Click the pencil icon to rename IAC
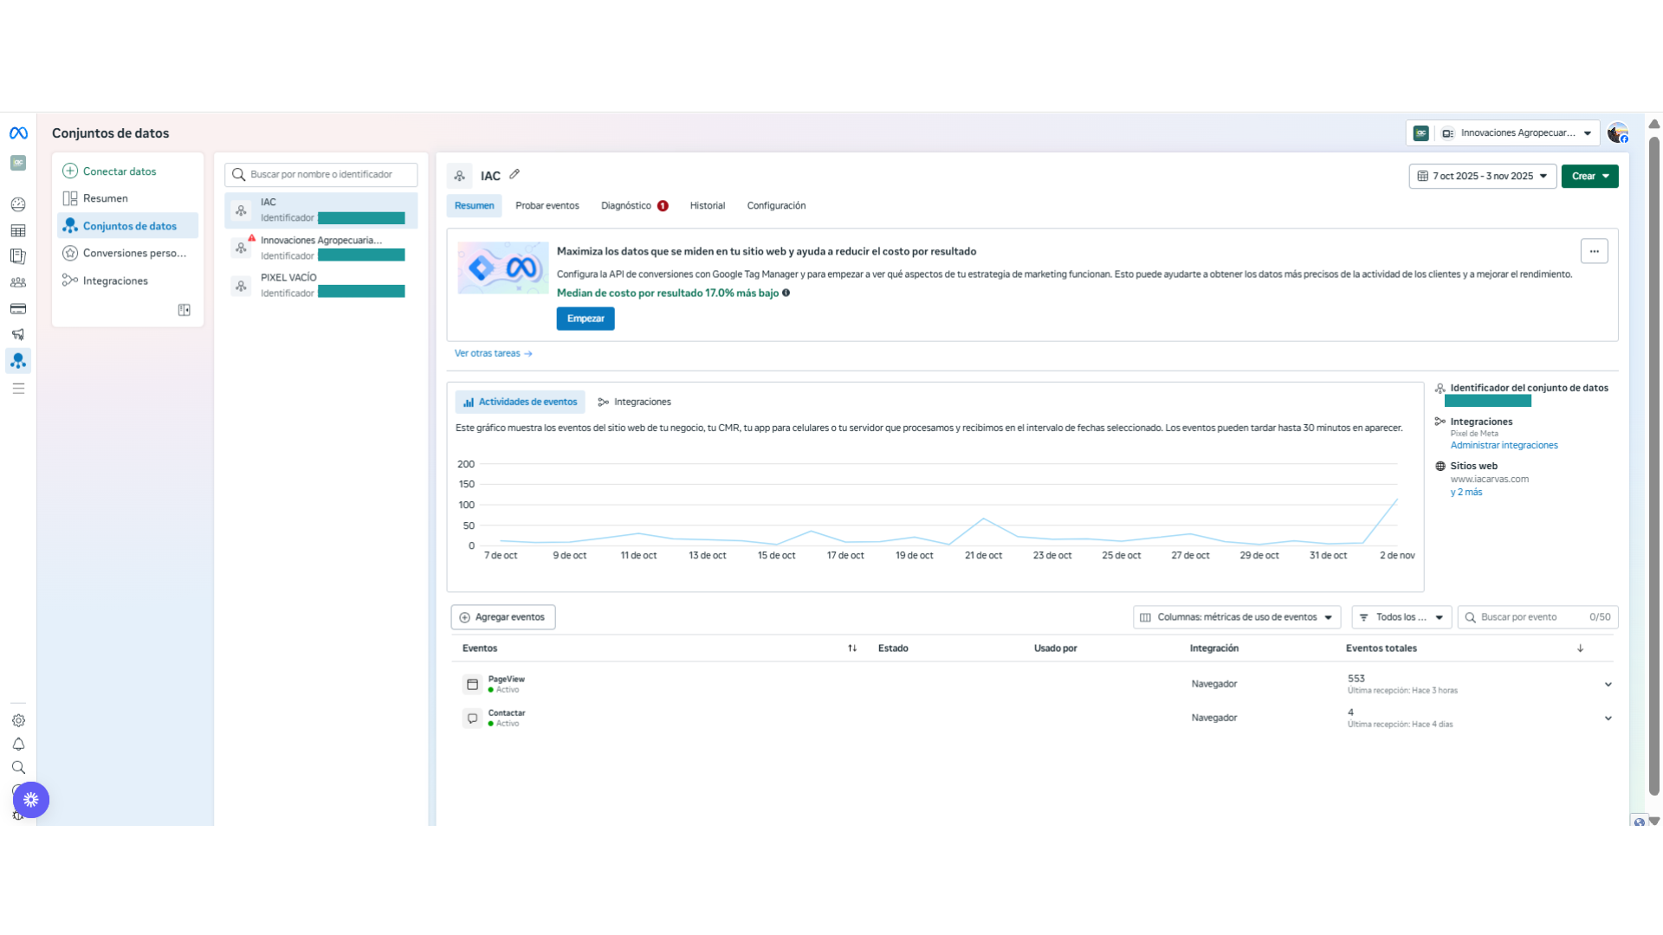Screen dimensions: 1663x935 coord(514,175)
